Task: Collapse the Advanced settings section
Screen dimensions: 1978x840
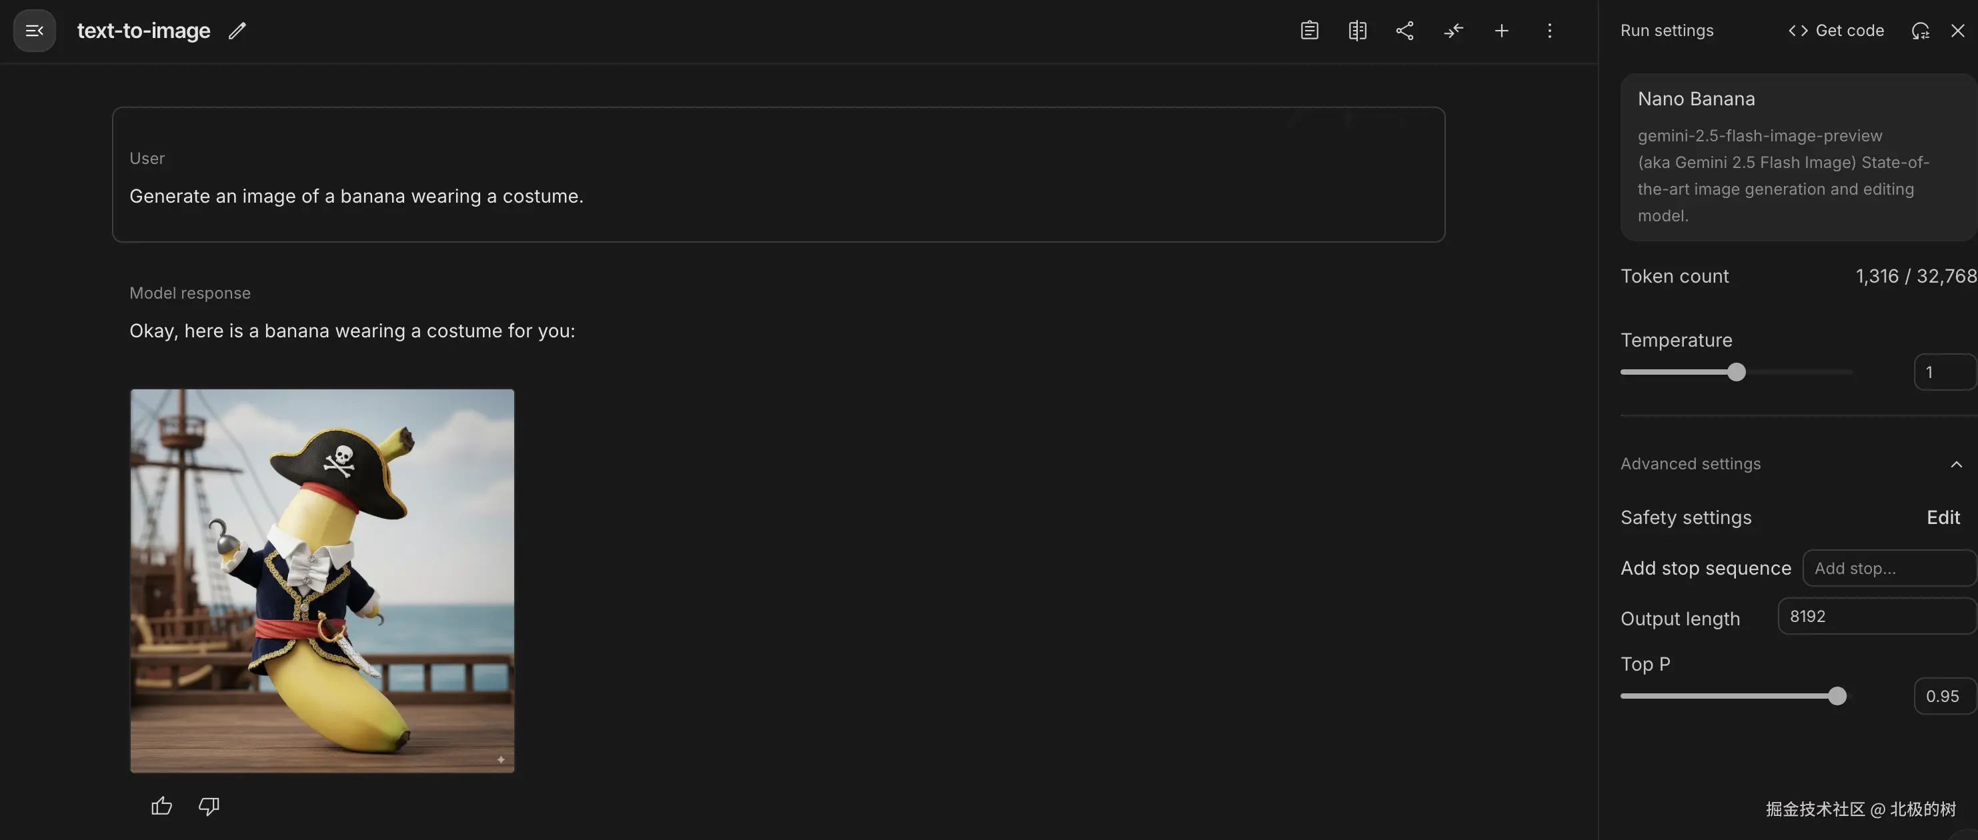Action: click(1956, 464)
